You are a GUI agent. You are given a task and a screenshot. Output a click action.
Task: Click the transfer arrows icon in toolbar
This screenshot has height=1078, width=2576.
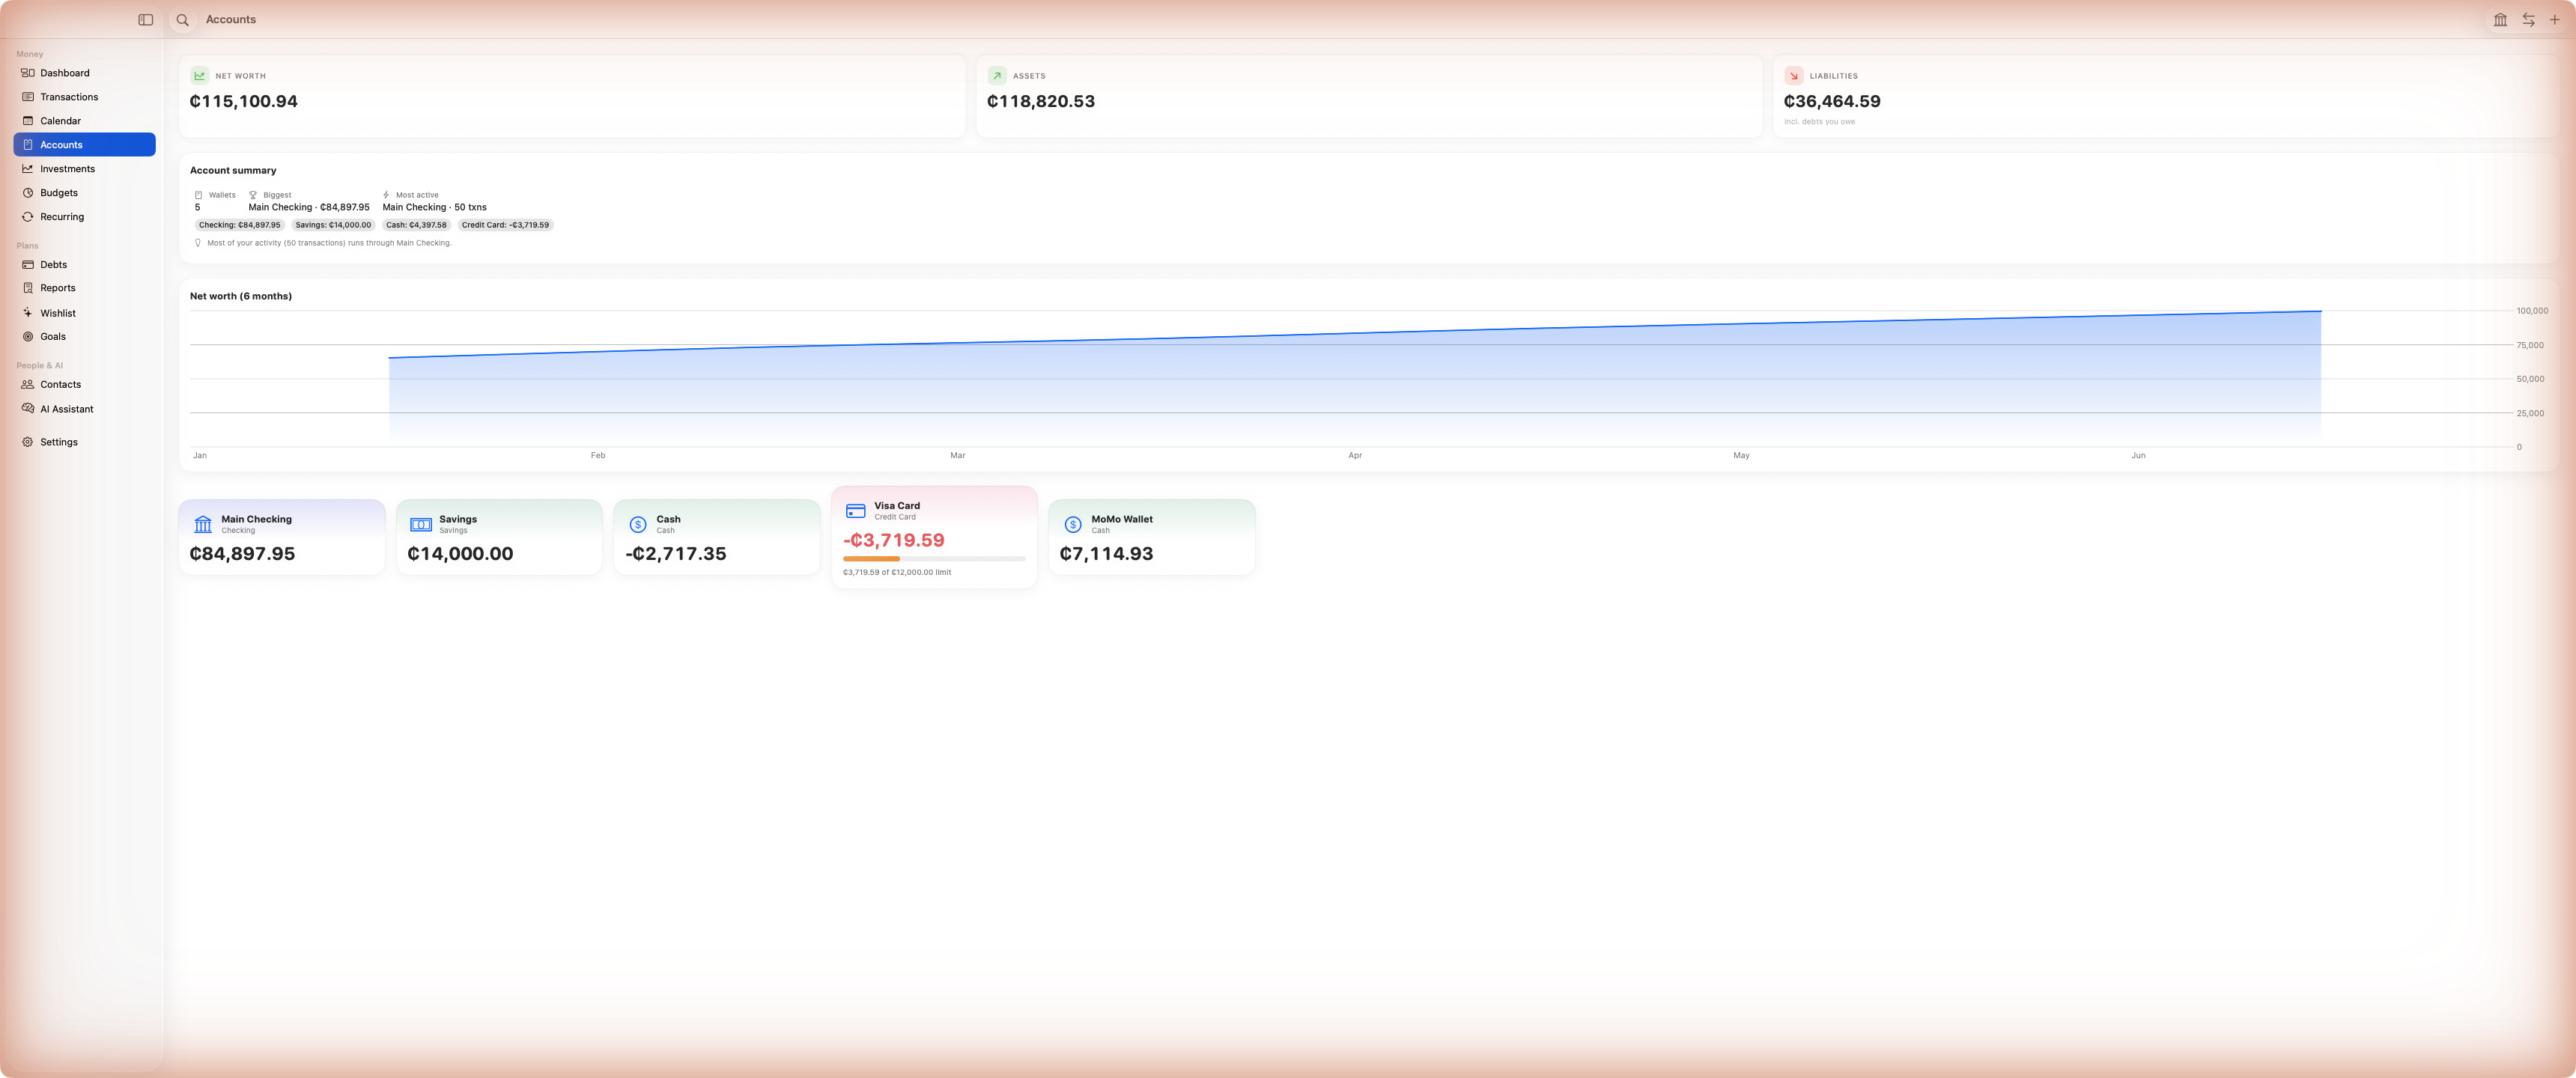click(x=2528, y=20)
